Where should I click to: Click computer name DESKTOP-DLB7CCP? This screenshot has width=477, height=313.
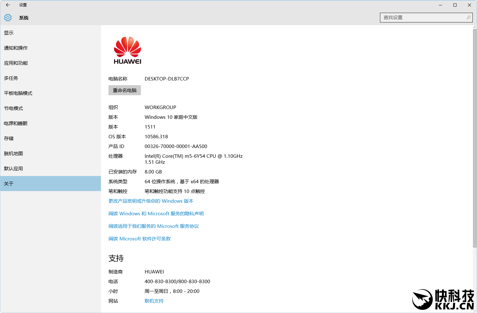[x=167, y=79]
